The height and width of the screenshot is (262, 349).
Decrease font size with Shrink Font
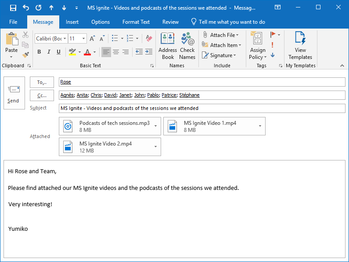click(102, 38)
